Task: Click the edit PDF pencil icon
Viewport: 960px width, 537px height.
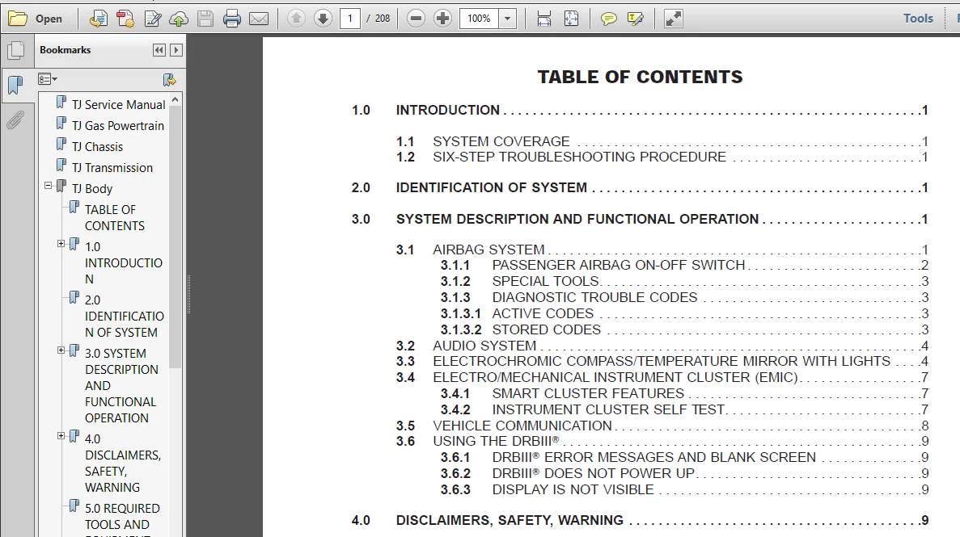Action: click(x=152, y=19)
